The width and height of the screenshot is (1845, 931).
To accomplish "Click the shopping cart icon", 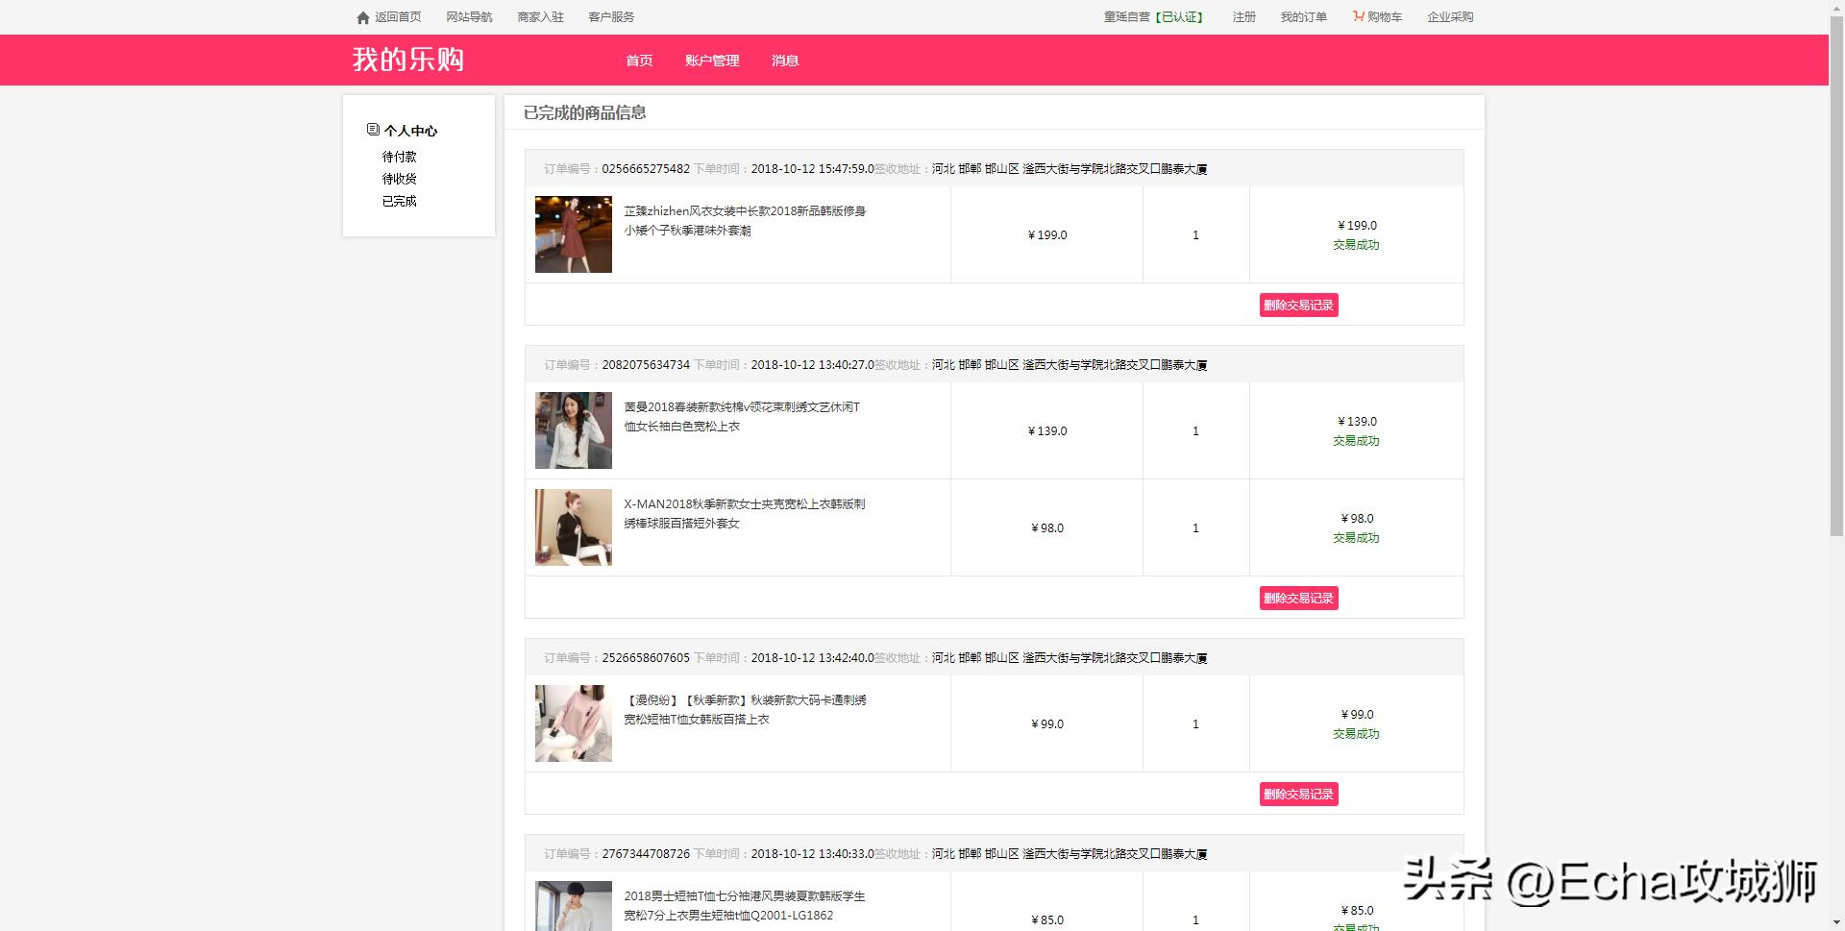I will tap(1358, 16).
